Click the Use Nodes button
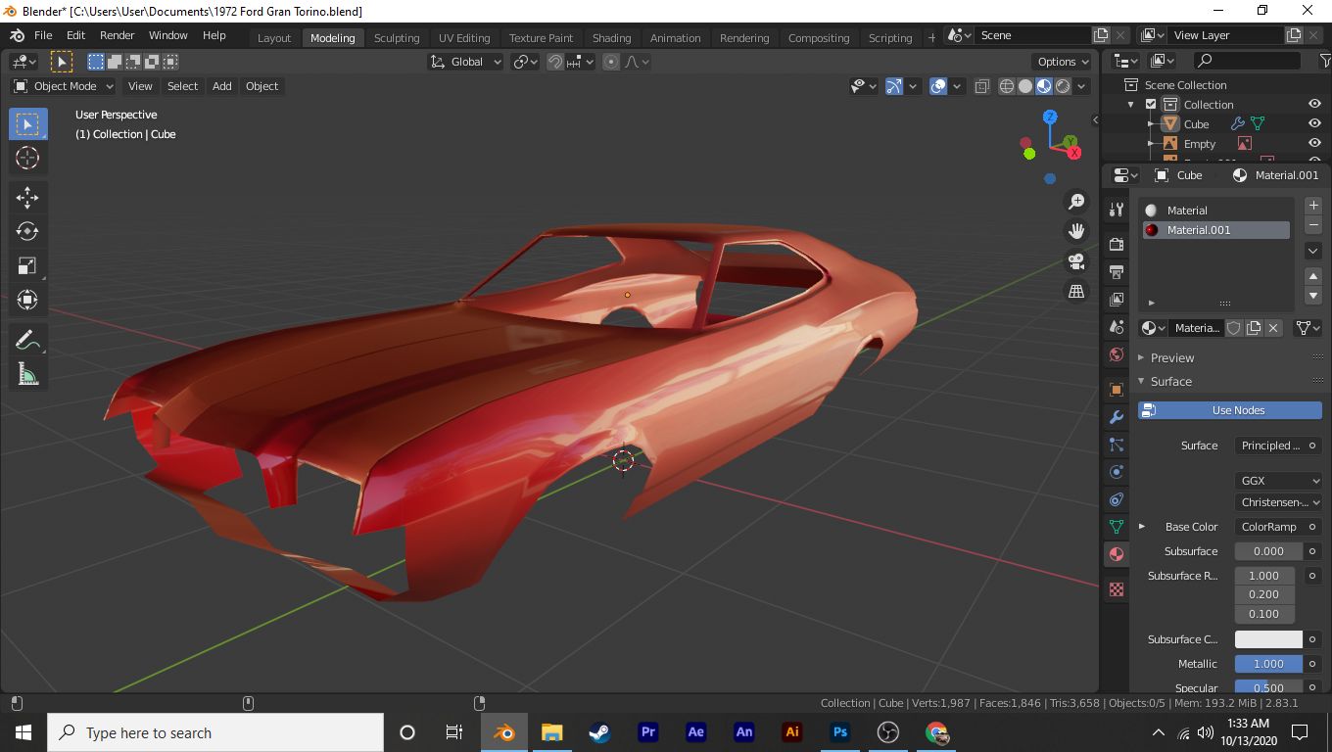The height and width of the screenshot is (752, 1332). click(1230, 410)
